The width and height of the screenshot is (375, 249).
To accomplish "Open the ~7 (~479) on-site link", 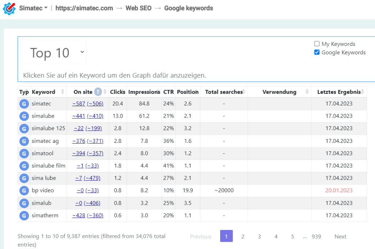I will click(x=88, y=178).
